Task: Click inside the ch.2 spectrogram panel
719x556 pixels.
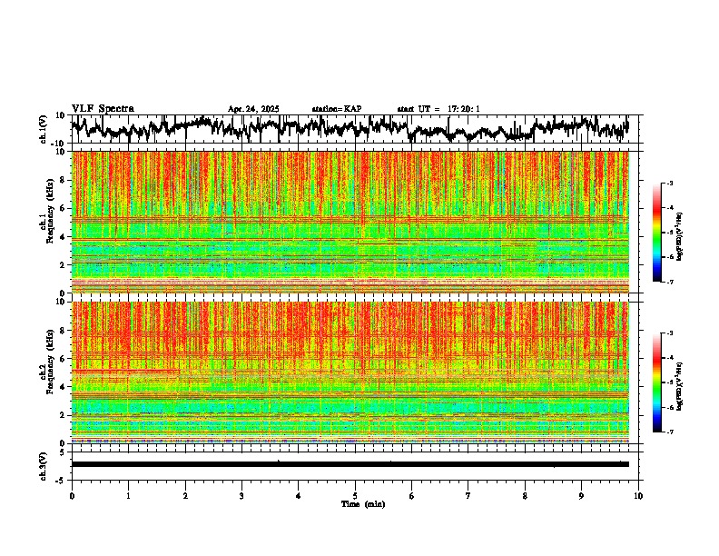Action: (x=350, y=372)
